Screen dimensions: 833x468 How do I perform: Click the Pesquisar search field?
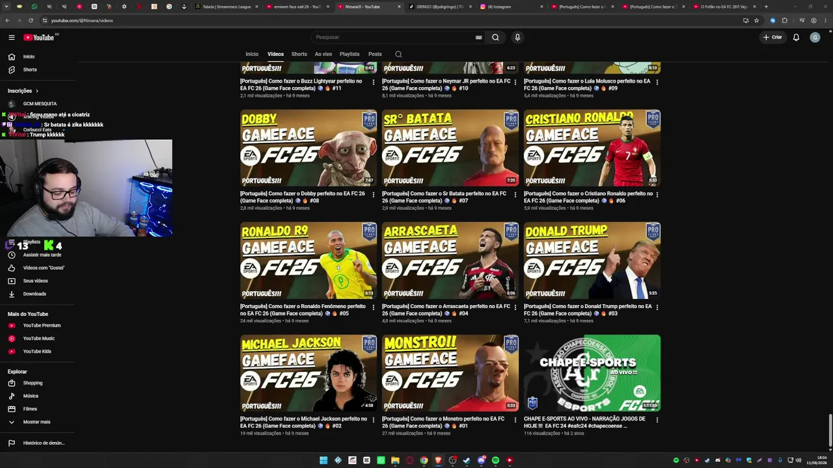click(395, 37)
